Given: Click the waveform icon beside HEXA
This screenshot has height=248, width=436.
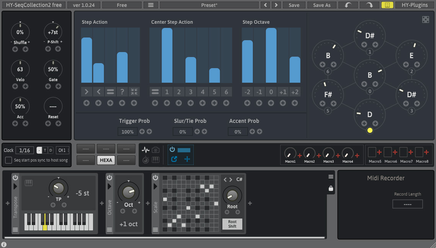Looking at the screenshot, I should tap(145, 150).
